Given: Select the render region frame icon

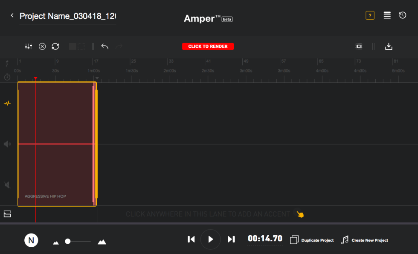Looking at the screenshot, I should click(359, 46).
